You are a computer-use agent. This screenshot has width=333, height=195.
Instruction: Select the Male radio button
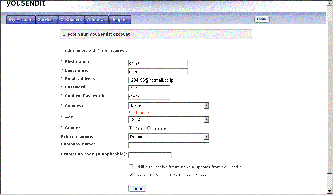click(x=131, y=128)
